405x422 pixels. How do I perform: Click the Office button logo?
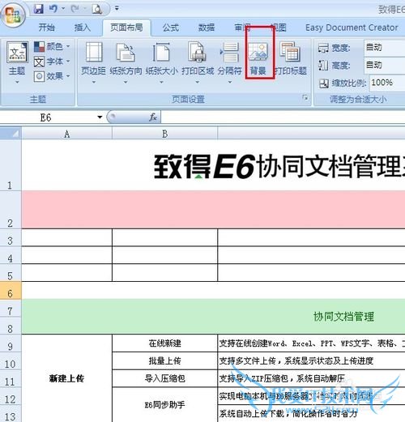[x=13, y=15]
